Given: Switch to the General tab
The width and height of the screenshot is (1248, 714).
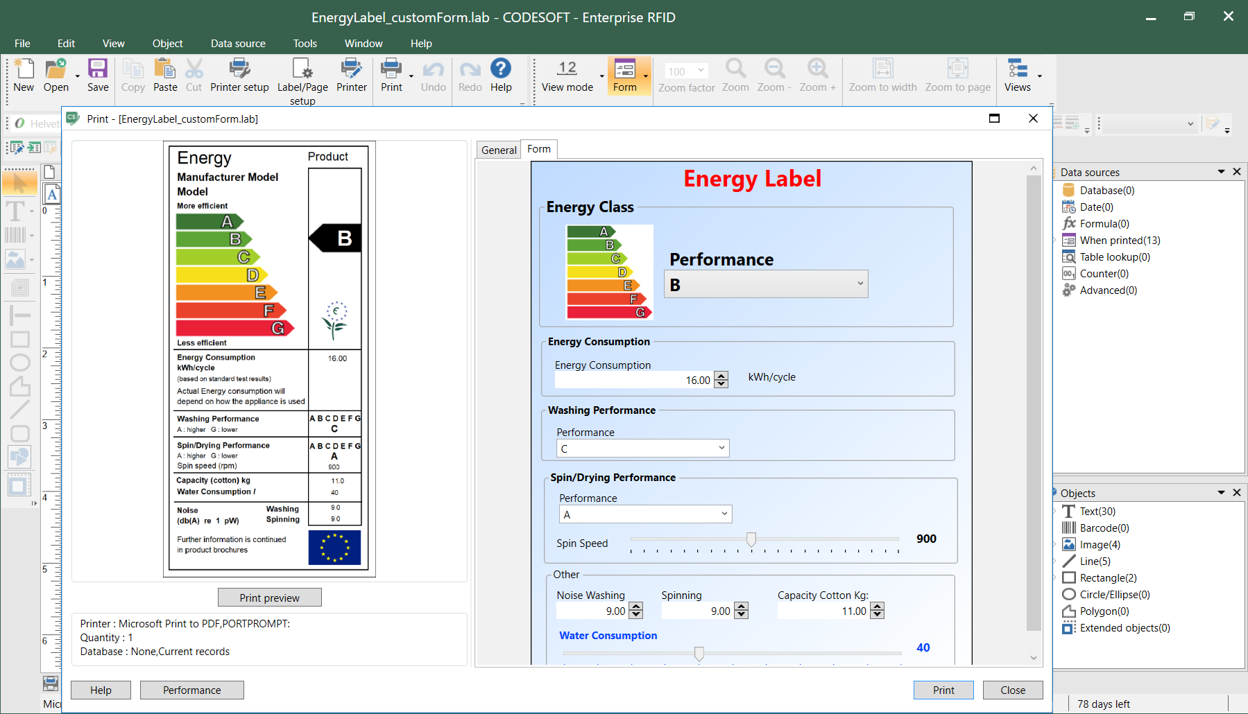Looking at the screenshot, I should click(x=498, y=149).
